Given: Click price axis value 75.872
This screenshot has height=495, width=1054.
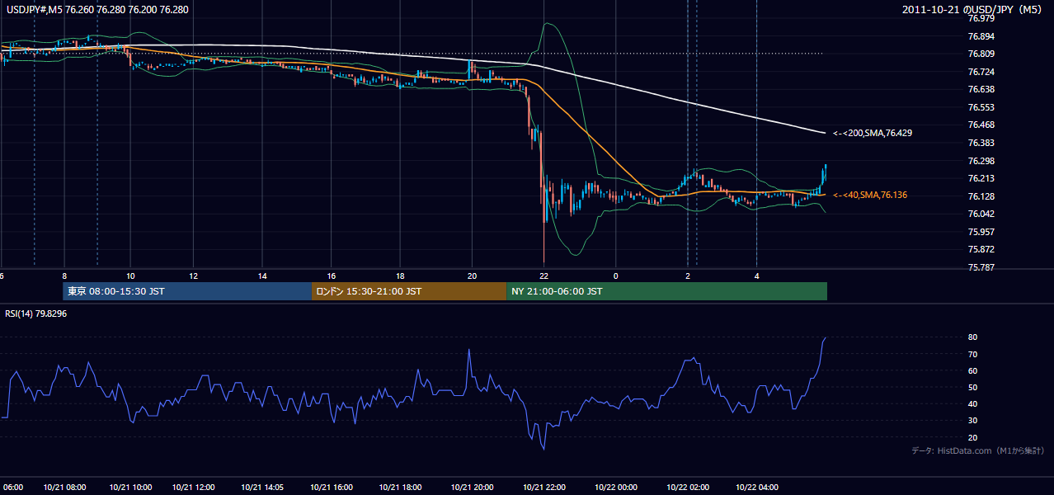Looking at the screenshot, I should pyautogui.click(x=980, y=249).
